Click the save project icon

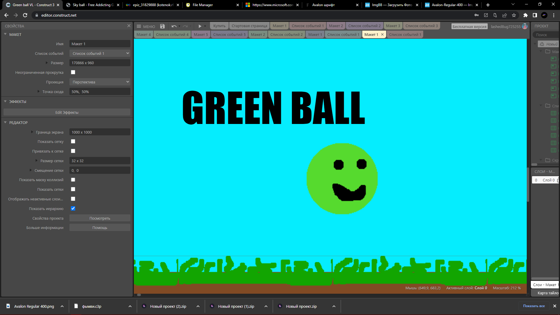point(162,26)
